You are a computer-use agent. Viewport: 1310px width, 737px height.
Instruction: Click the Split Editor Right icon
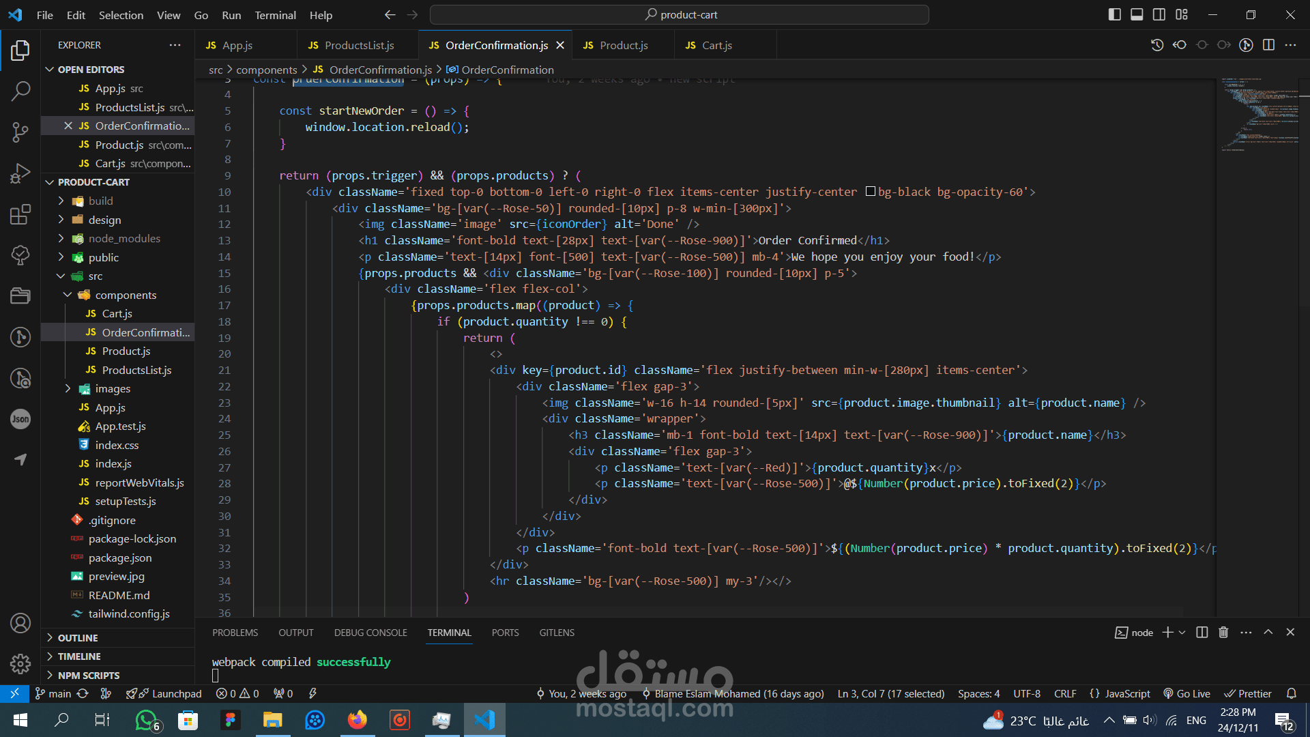click(1268, 45)
